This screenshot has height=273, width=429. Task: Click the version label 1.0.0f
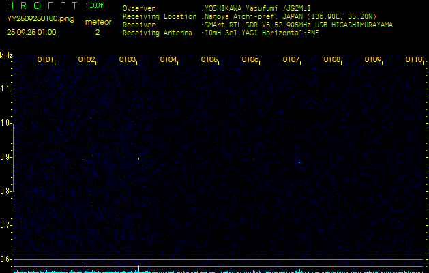94,5
